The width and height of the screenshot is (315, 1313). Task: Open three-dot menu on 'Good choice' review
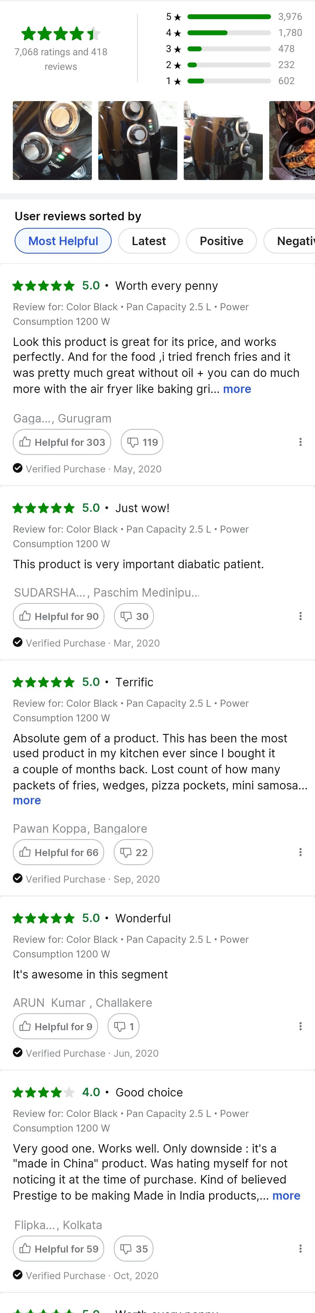tap(300, 1248)
